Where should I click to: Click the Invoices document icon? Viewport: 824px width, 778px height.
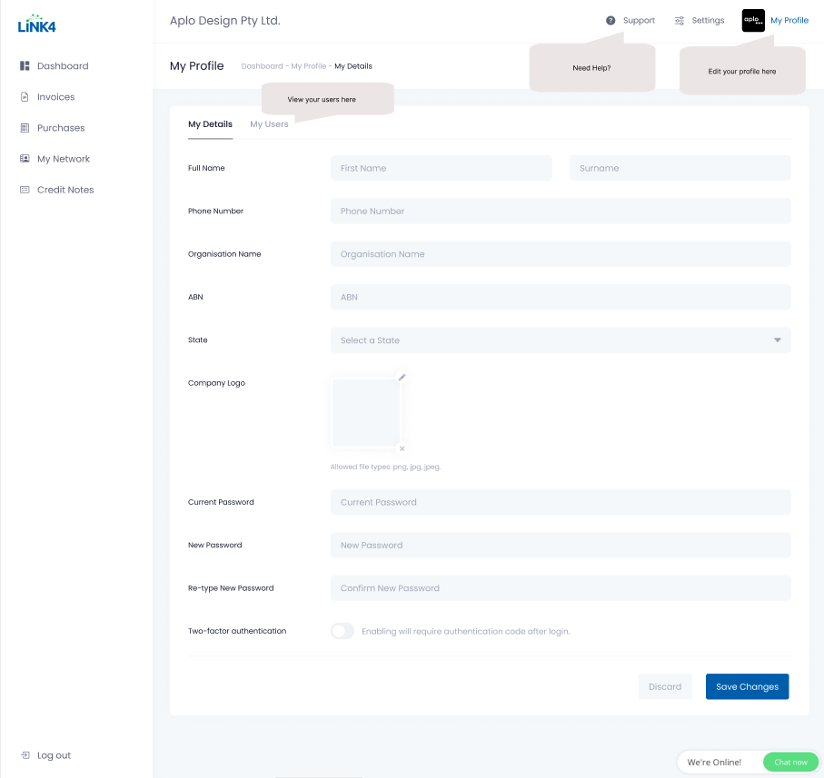25,97
